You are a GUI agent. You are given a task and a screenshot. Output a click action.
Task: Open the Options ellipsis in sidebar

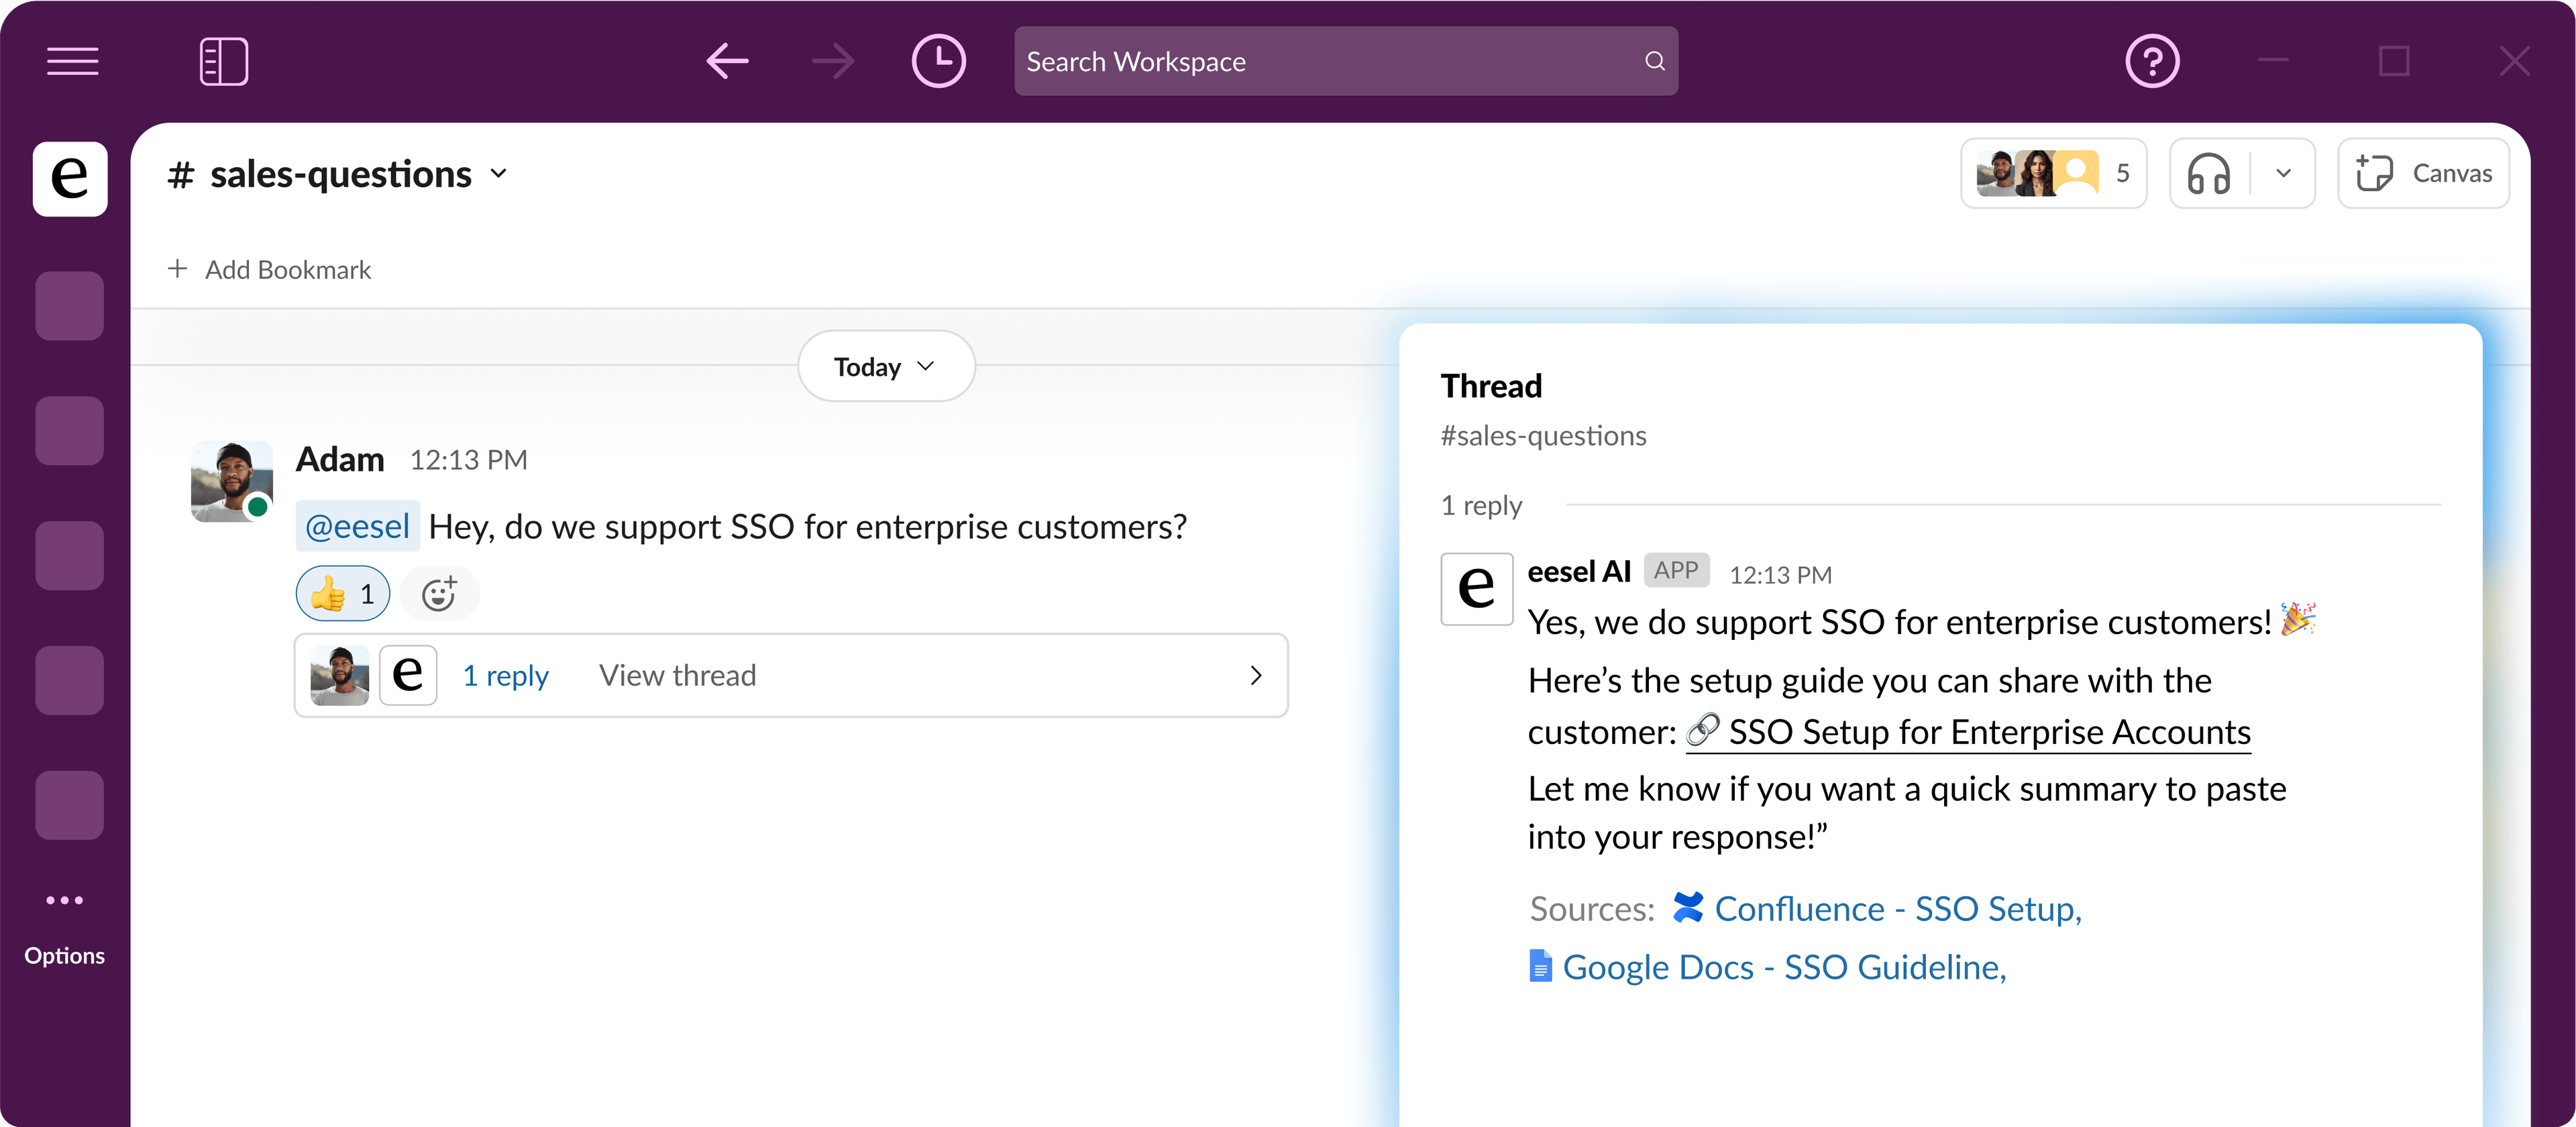[x=64, y=900]
